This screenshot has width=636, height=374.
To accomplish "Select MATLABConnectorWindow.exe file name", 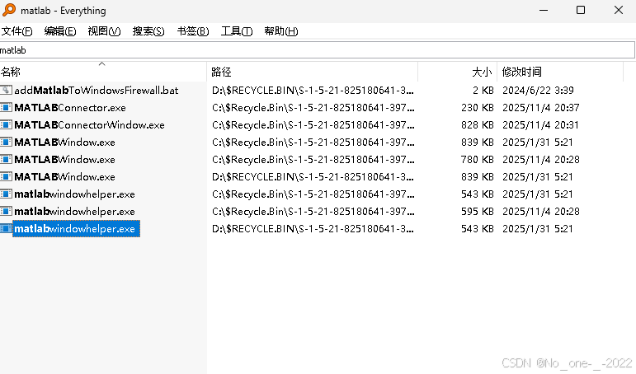I will (x=89, y=124).
